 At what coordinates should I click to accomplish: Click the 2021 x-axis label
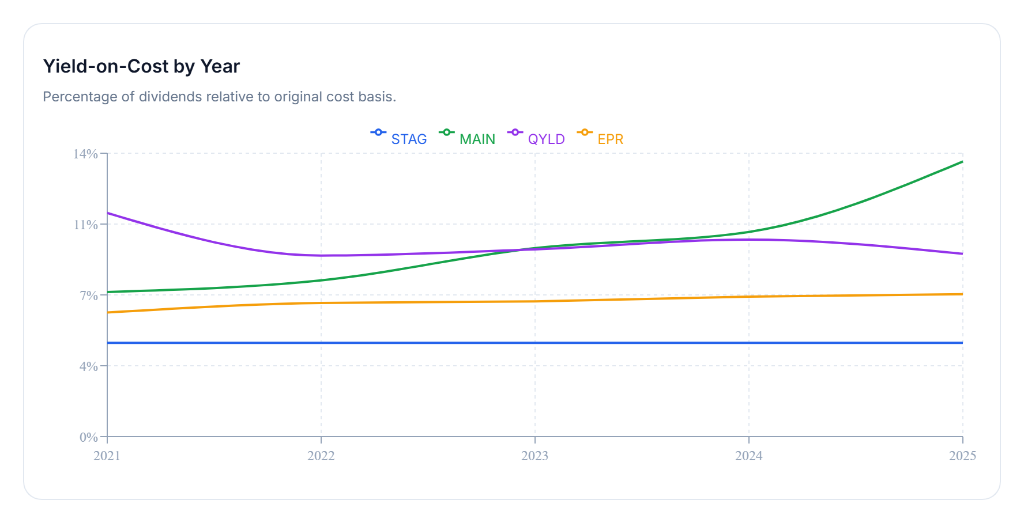(x=107, y=456)
